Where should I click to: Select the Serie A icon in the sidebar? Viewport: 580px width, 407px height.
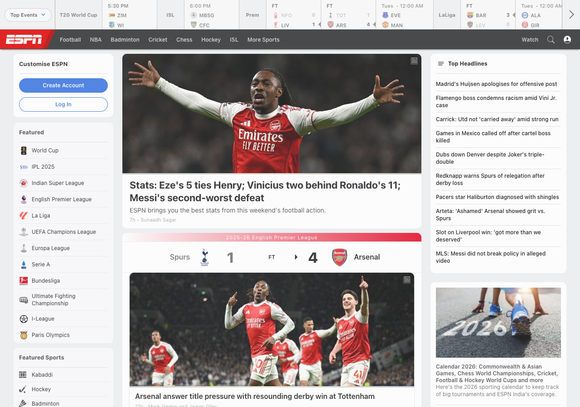[24, 265]
